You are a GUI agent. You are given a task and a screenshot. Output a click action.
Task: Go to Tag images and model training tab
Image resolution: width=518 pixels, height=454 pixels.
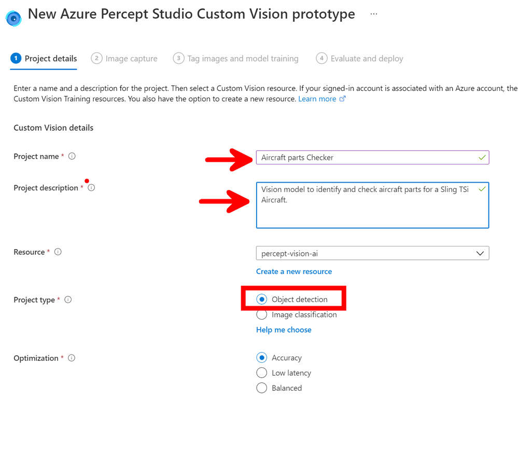point(236,59)
